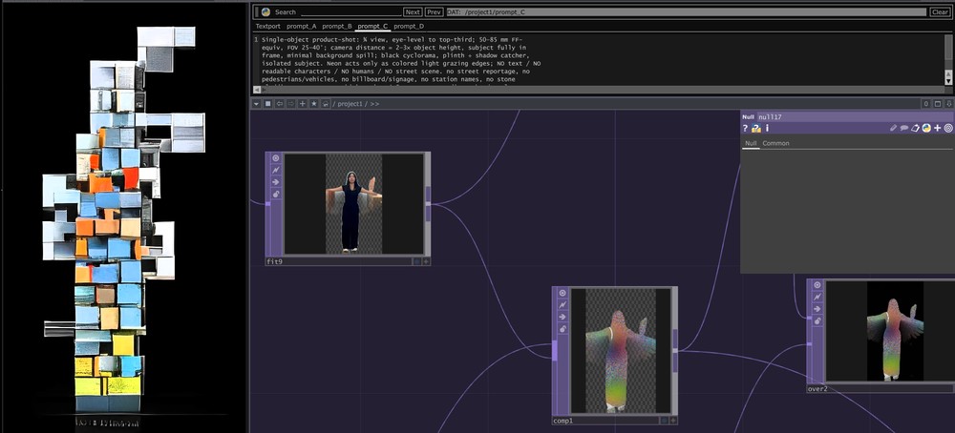Maximize pane using the square icon
This screenshot has width=955, height=433.
pos(938,104)
